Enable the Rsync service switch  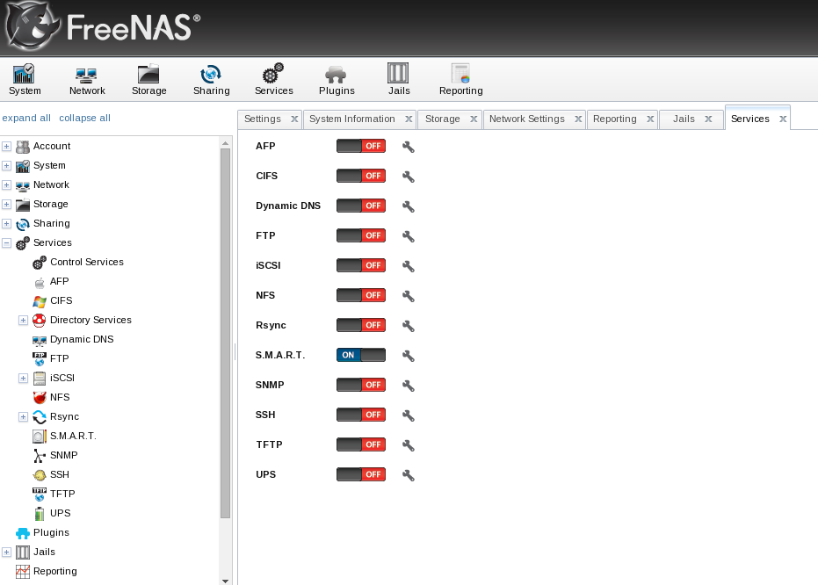(361, 325)
